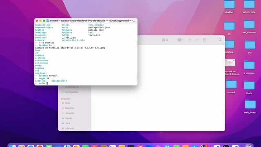Click the Terminal prompt input cursor
261x147 pixels.
point(47,83)
